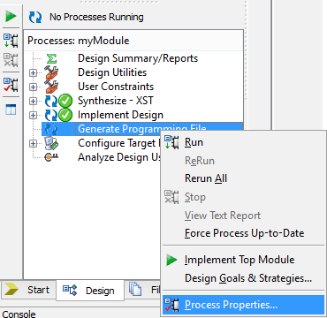Select Design Summary/Reports in process tree

coord(138,58)
